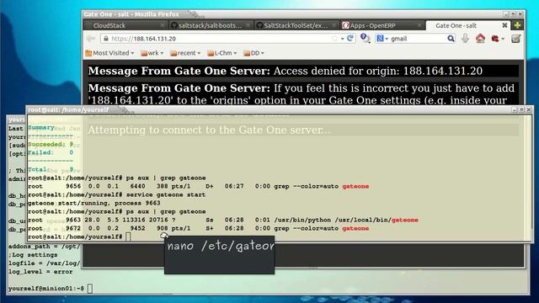Open a new tab with green plus
The width and height of the screenshot is (539, 303).
click(517, 25)
